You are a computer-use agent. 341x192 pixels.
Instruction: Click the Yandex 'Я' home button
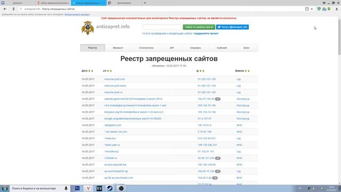coord(13,9)
